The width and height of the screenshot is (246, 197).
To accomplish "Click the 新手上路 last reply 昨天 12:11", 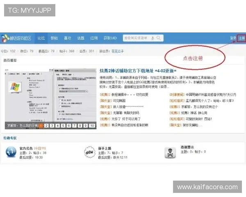I will tap(120, 158).
